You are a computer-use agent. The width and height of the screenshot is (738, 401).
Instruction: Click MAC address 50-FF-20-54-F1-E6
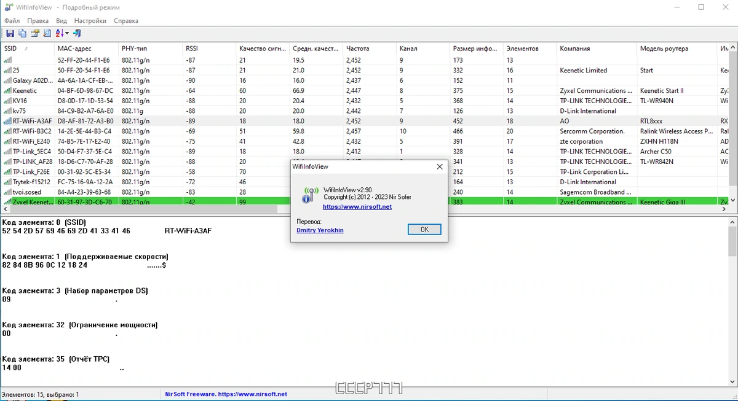coord(84,70)
